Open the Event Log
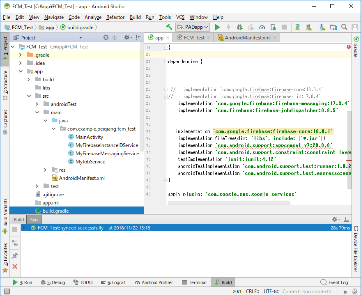The width and height of the screenshot is (361, 296). (334, 282)
